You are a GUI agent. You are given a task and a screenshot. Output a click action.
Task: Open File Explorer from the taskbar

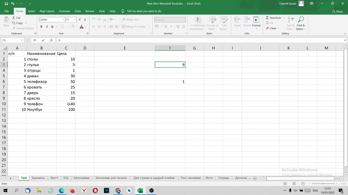tap(39, 191)
